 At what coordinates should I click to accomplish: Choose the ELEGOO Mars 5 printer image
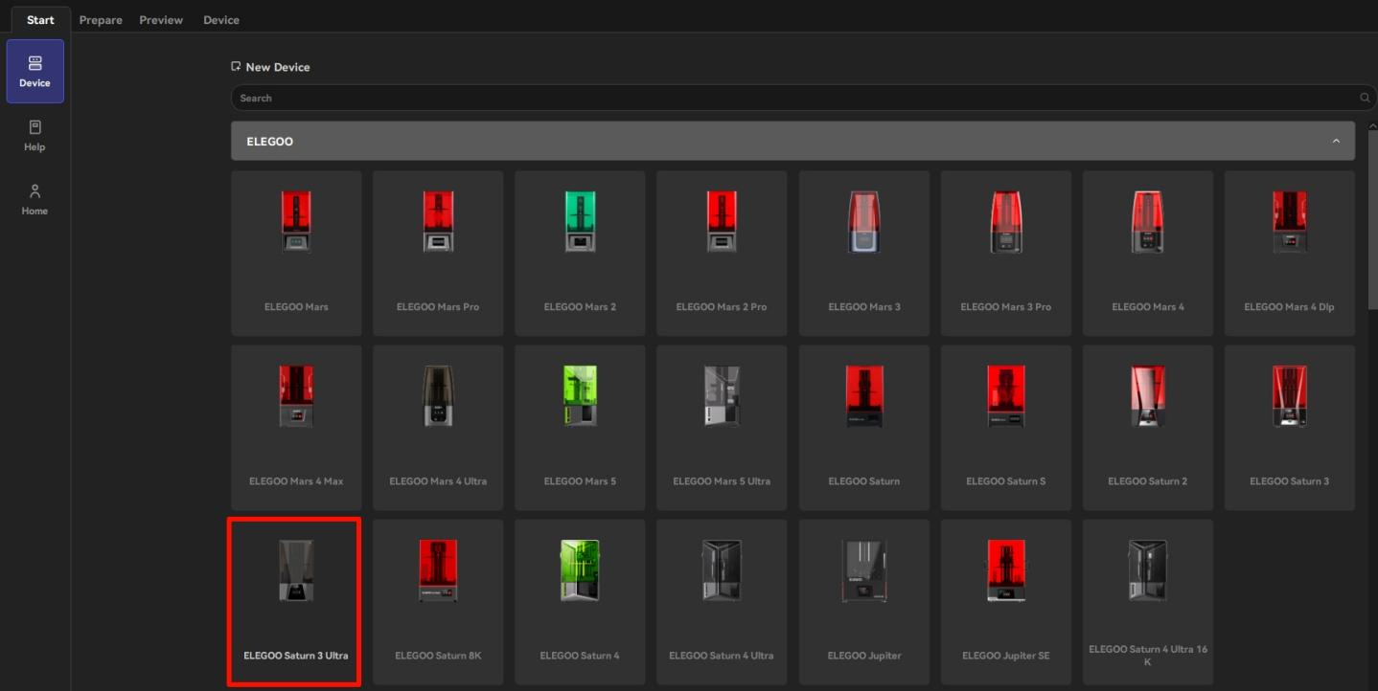(580, 395)
